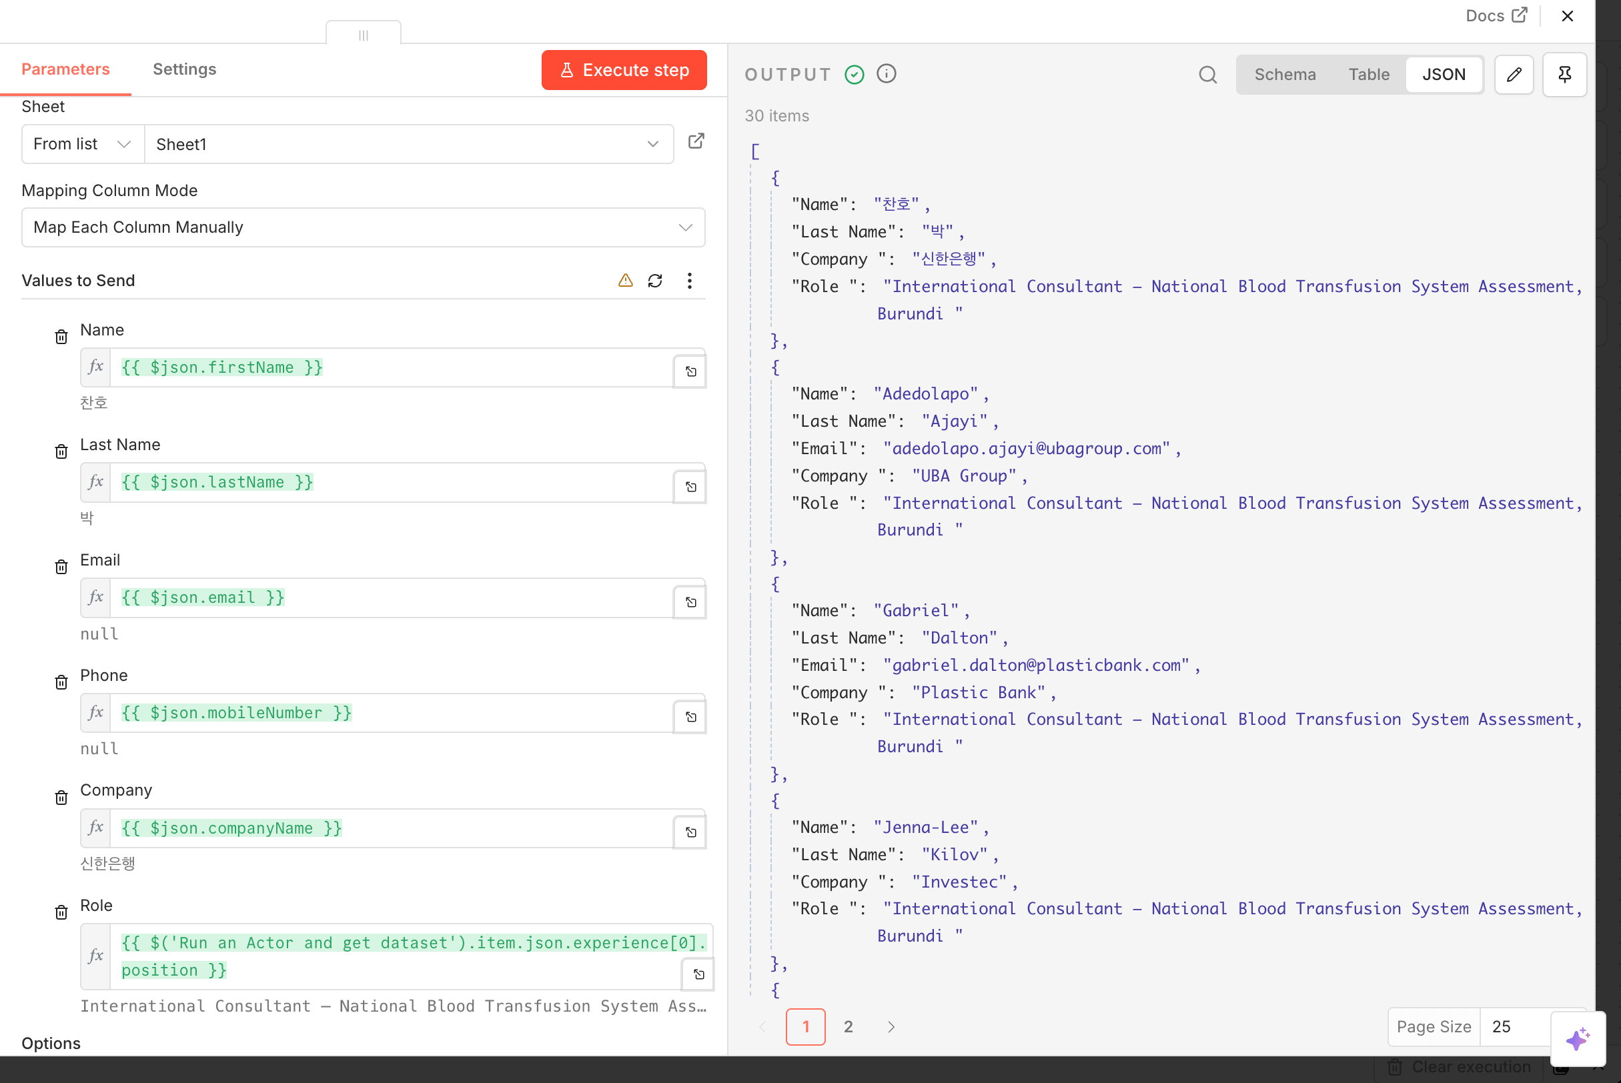Open Sheet1 in external link
This screenshot has width=1621, height=1083.
696,141
